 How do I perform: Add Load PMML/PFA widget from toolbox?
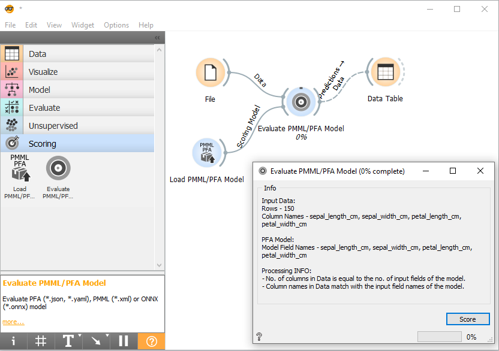tap(20, 177)
